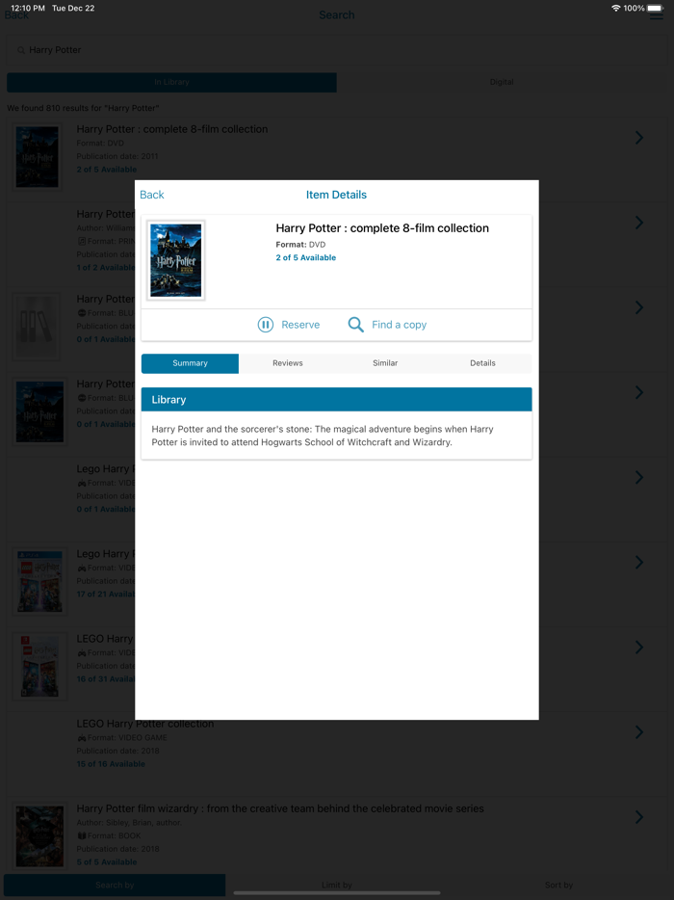Open chevron for the 16 of 31 Available row

639,647
